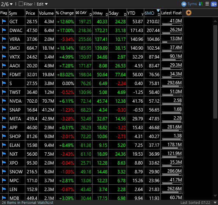
Task: Select the VKTX ticker symbol
Action: pos(15,57)
